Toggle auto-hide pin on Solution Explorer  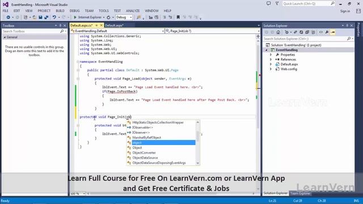click(x=347, y=25)
